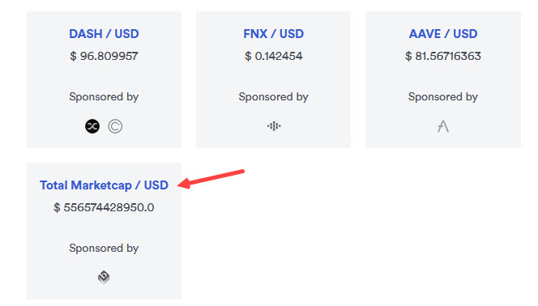Click Sponsored by text in the AAVE card
Viewport: 538px width, 306px height.
pos(443,97)
